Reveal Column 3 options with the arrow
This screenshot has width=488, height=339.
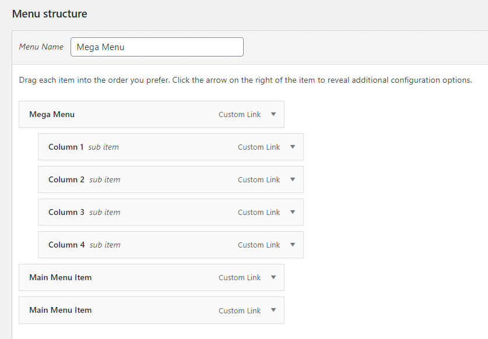tap(292, 212)
